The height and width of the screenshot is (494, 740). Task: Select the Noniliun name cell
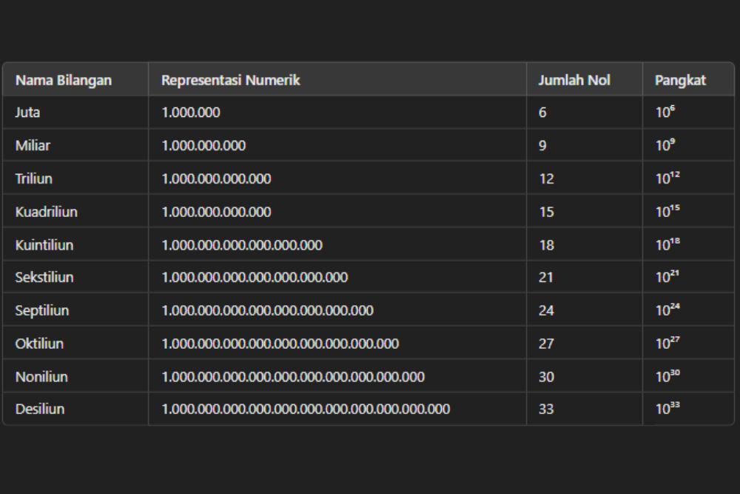(41, 377)
